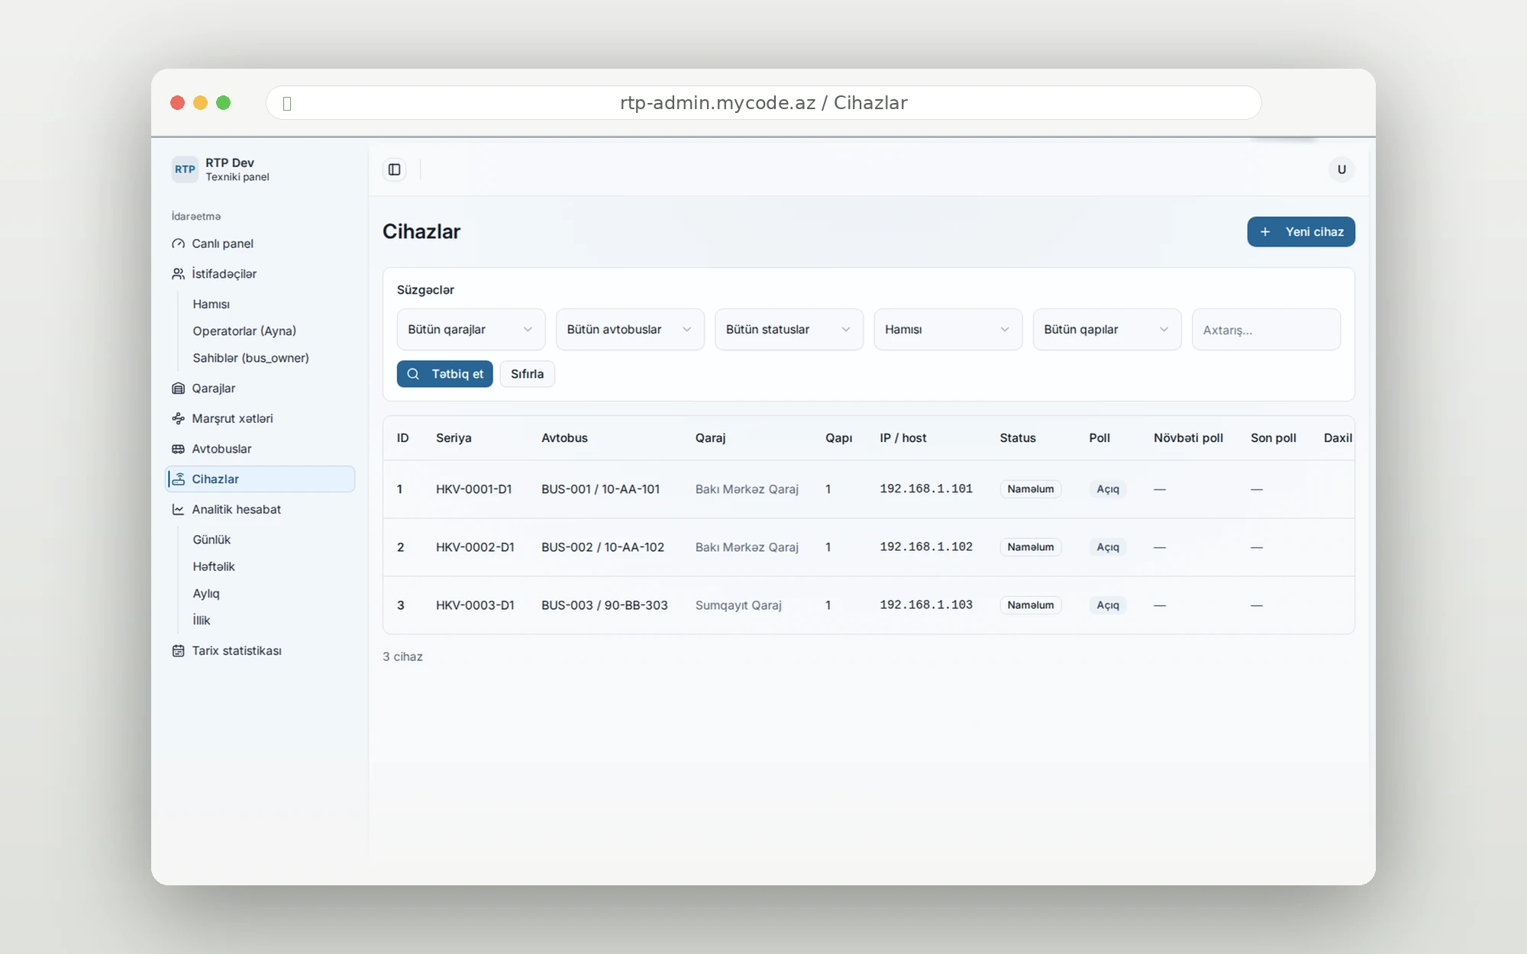Click the search icon in Tətbiq et
1527x954 pixels.
413,374
